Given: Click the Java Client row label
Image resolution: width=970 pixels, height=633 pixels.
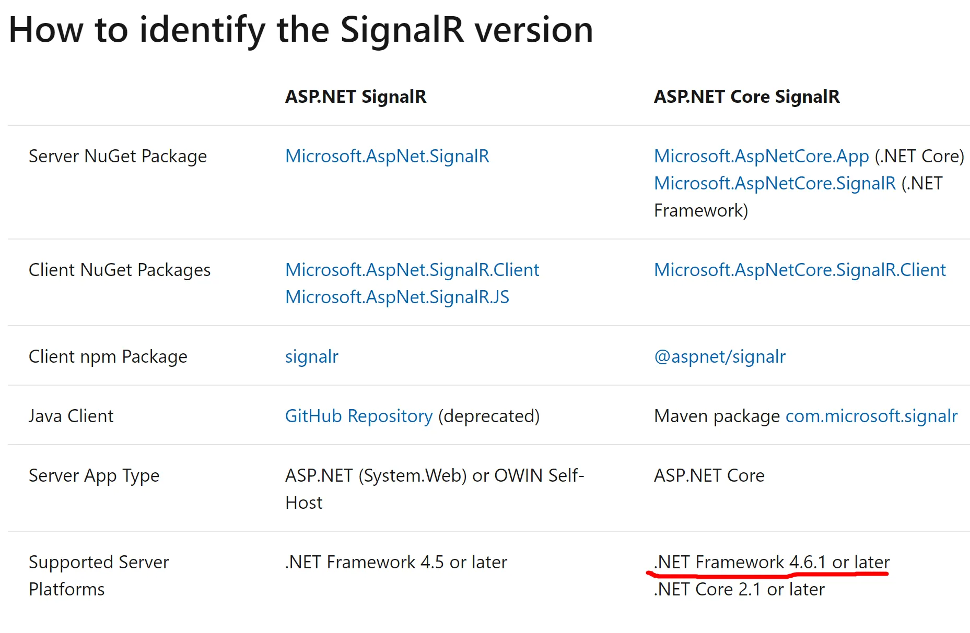Looking at the screenshot, I should [71, 416].
